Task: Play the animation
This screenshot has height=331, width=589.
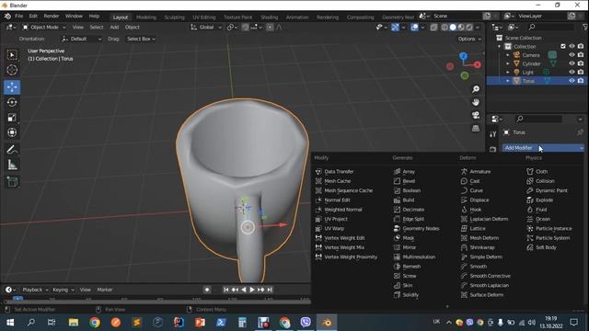Action: click(252, 290)
